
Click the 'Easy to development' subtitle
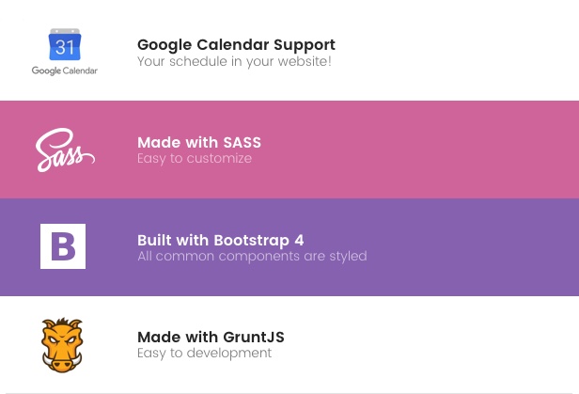[205, 353]
